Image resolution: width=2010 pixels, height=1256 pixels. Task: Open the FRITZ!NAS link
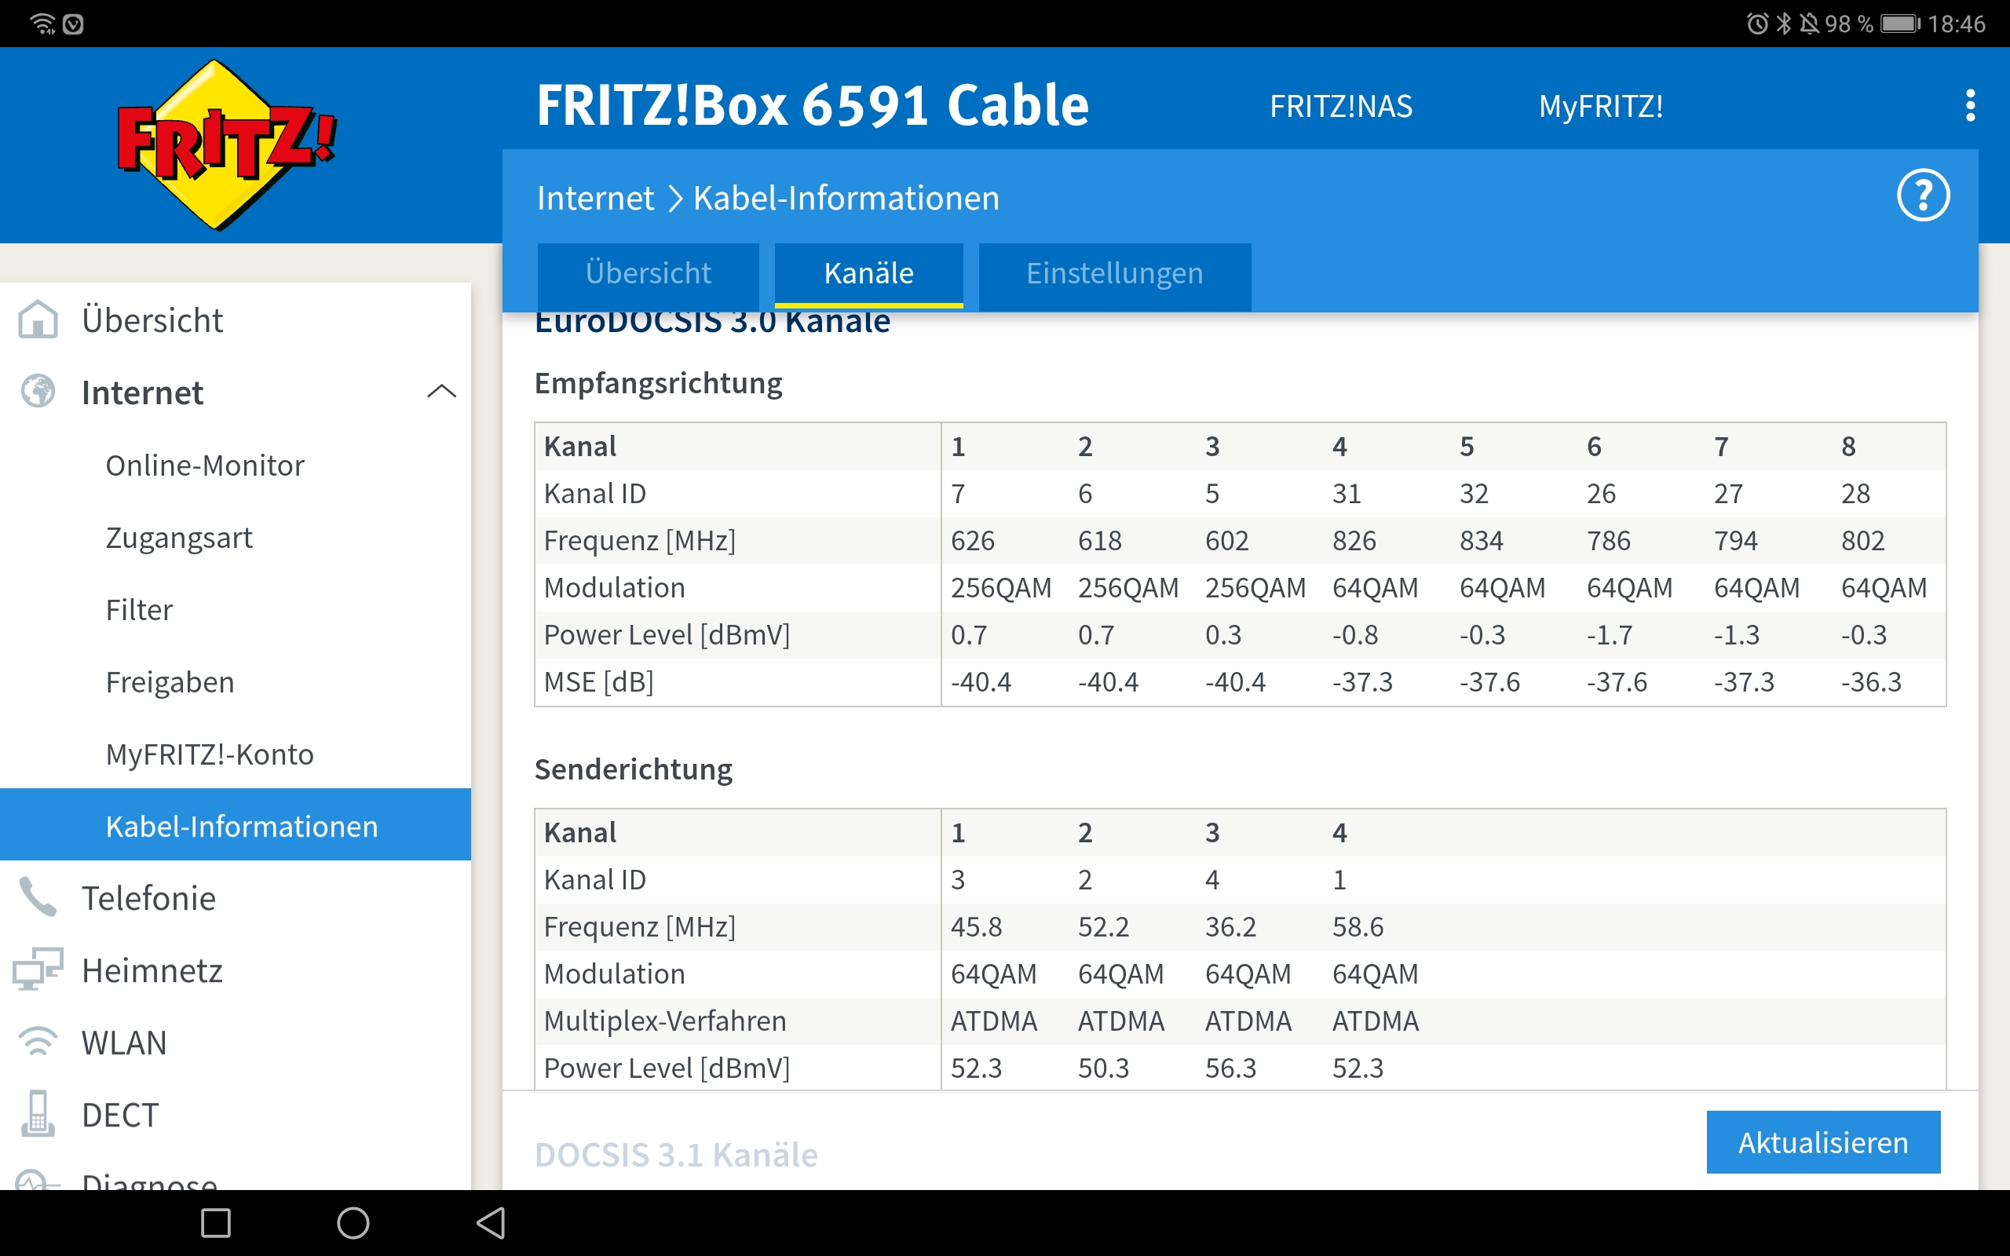tap(1340, 106)
